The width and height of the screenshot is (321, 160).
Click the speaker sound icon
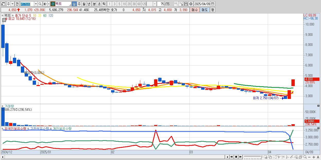[45, 4]
